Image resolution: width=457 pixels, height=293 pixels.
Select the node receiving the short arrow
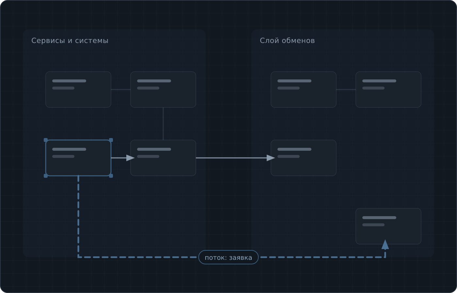click(163, 158)
